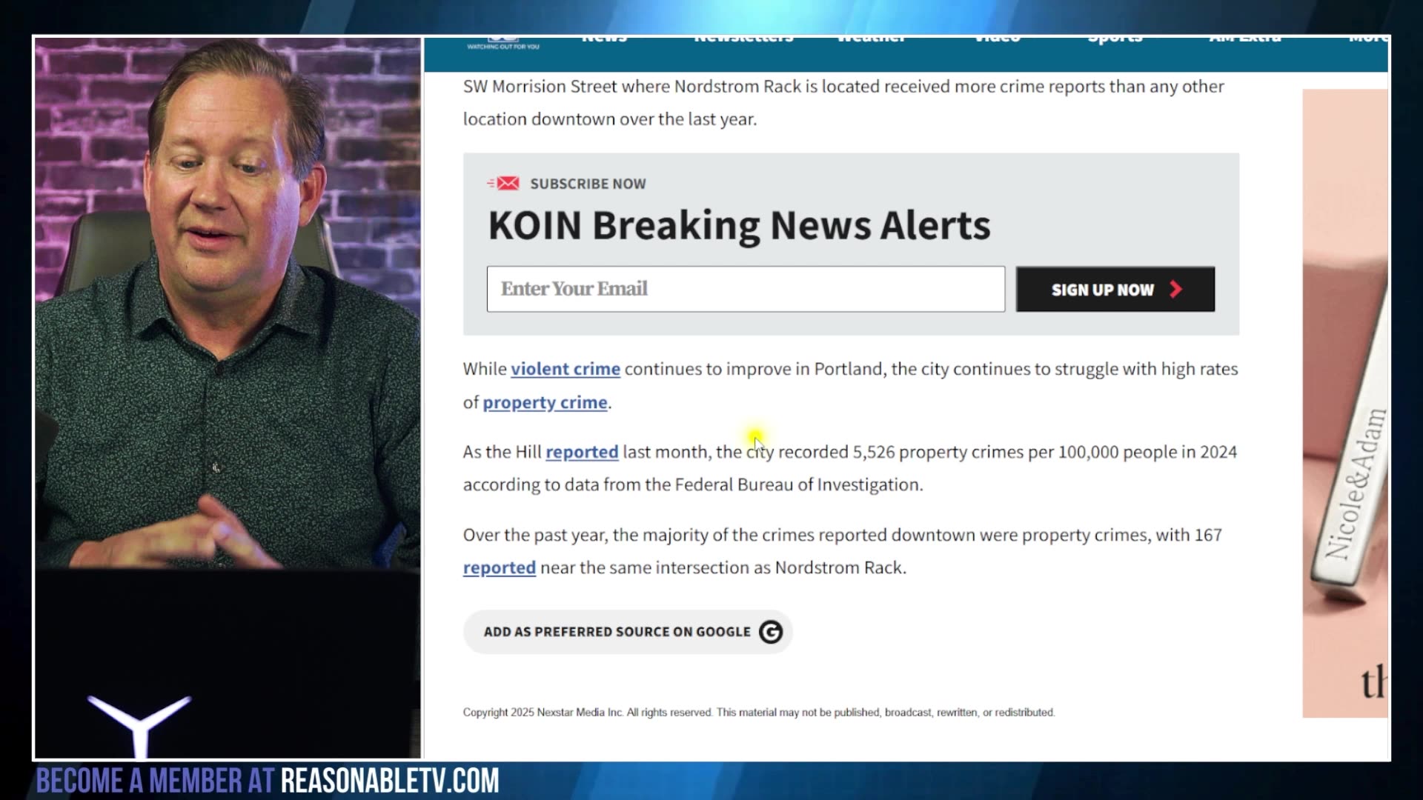
Task: Click the KOIN 'Watching Out For You' logo
Action: [503, 43]
